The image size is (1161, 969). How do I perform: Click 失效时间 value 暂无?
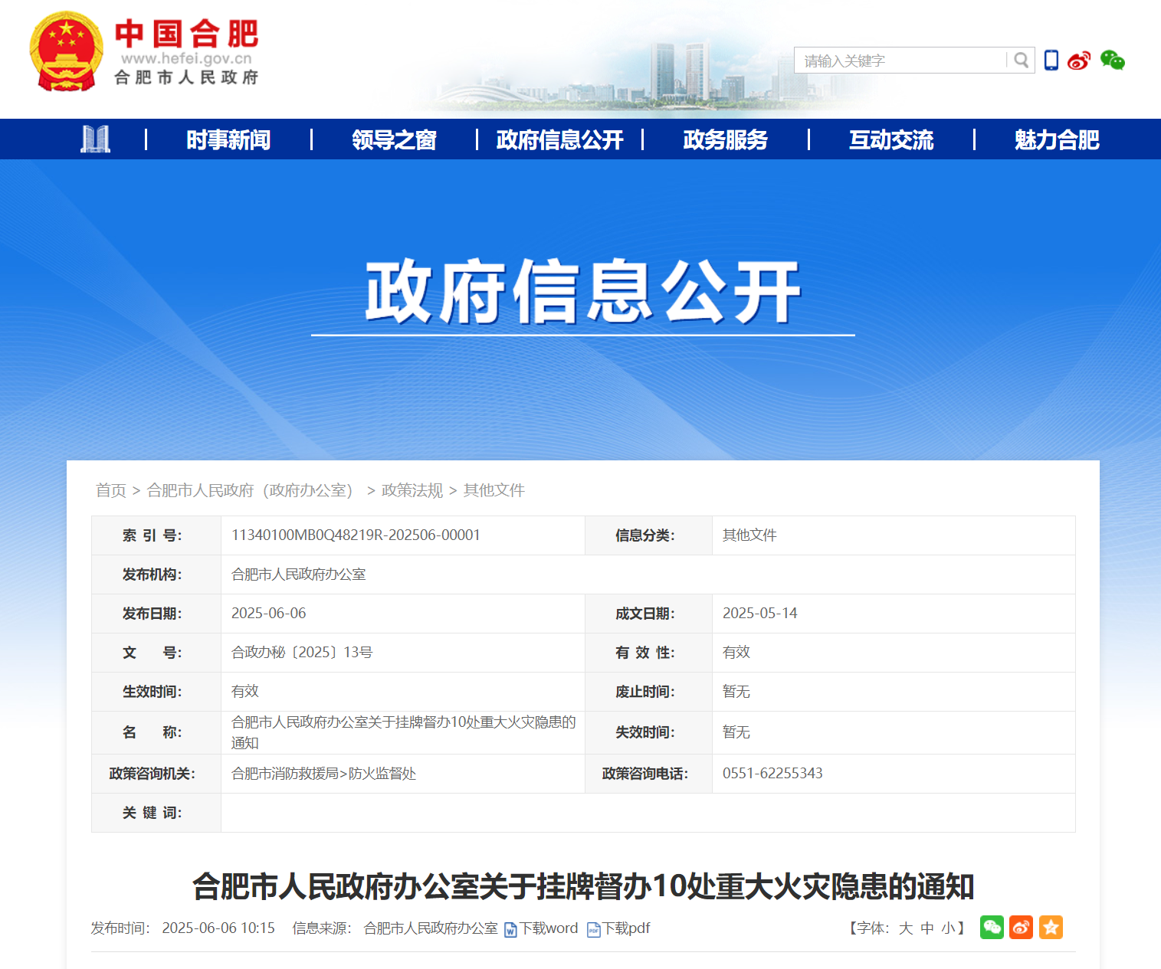(736, 732)
